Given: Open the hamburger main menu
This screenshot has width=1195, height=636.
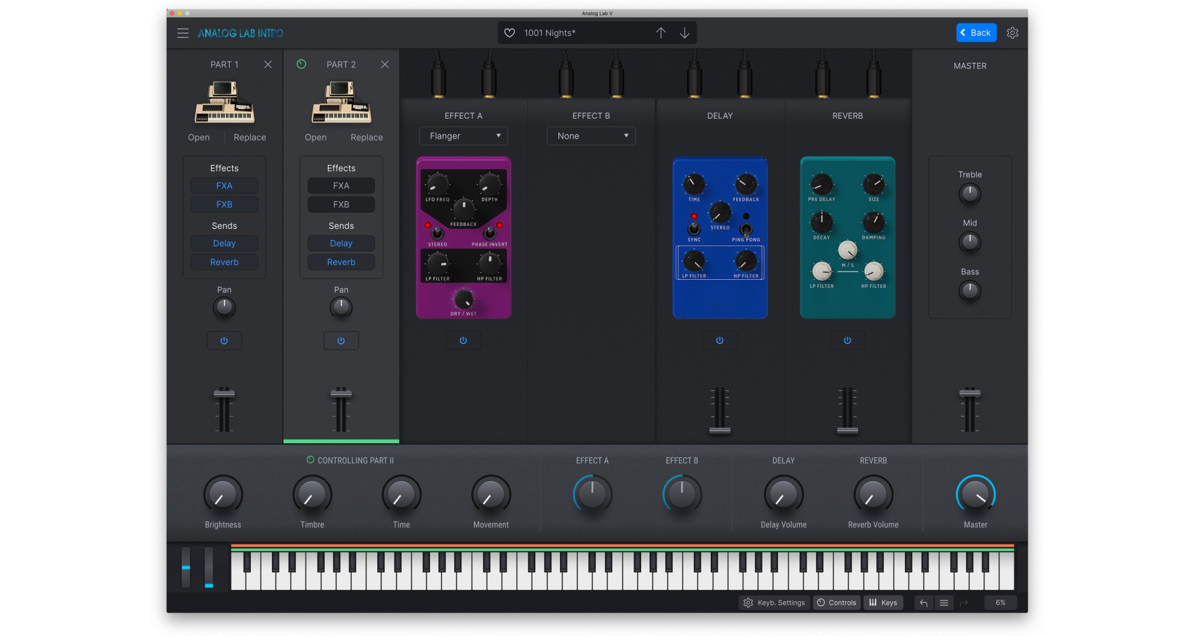Looking at the screenshot, I should pos(182,33).
